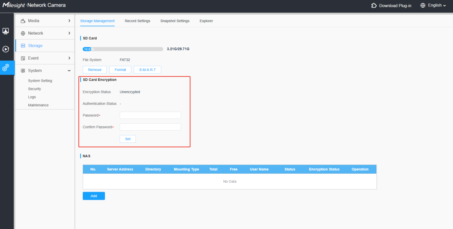Viewport: 453px width, 229px height.
Task: Click the Download Plug-in cloud icon
Action: (x=374, y=6)
